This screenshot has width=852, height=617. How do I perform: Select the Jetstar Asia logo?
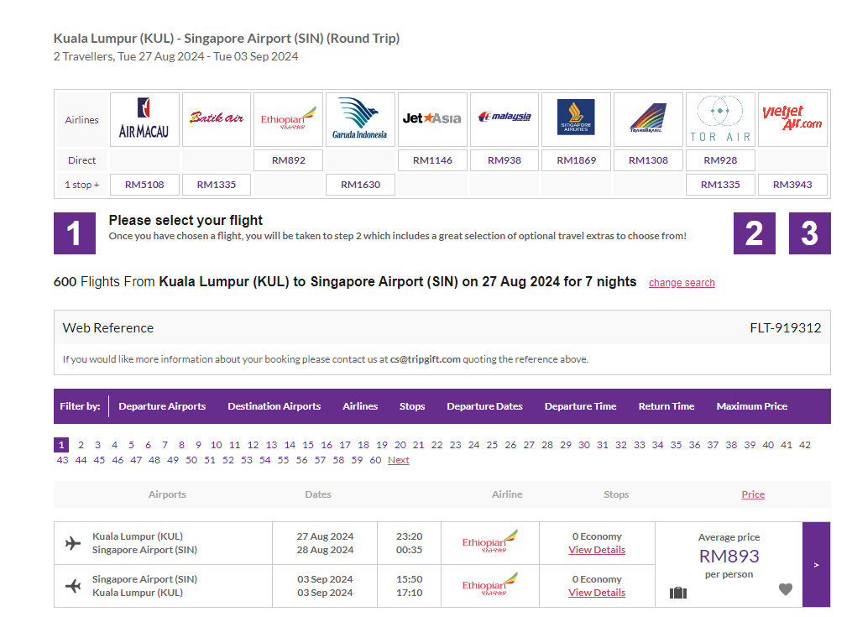(x=432, y=119)
